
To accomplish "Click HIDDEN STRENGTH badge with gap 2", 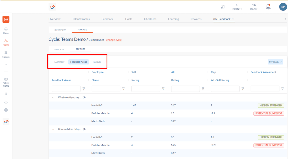I will tap(271, 106).
